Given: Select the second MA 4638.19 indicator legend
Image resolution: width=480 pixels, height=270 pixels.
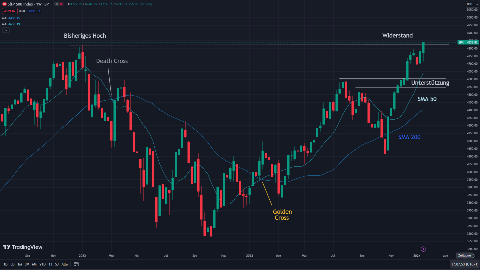Looking at the screenshot, I should (x=11, y=24).
